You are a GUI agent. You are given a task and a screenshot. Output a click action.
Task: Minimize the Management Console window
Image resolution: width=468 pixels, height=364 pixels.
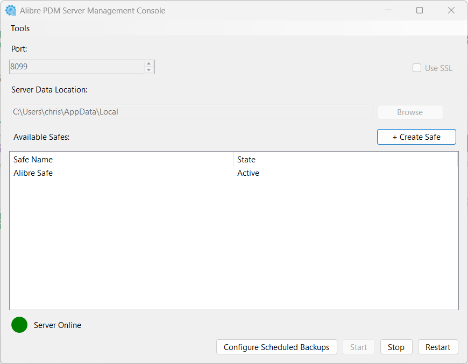pos(388,11)
